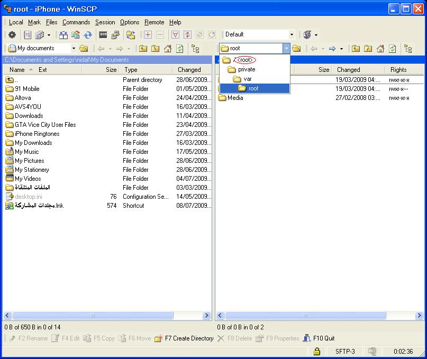This screenshot has width=427, height=359.
Task: Expand the My documents drive dropdown
Action: 73,49
